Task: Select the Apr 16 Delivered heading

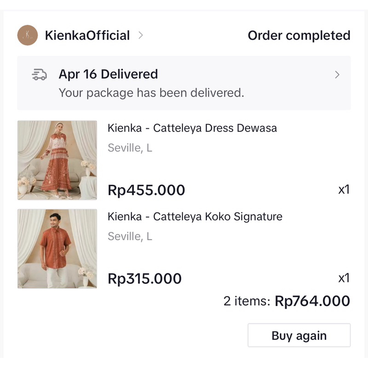Action: (108, 74)
